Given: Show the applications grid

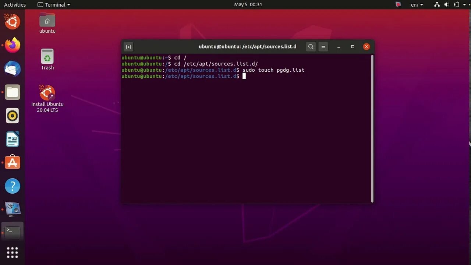Looking at the screenshot, I should [x=12, y=252].
